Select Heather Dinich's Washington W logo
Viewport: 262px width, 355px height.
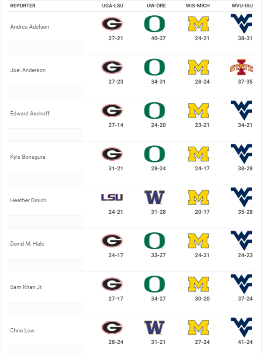click(154, 197)
